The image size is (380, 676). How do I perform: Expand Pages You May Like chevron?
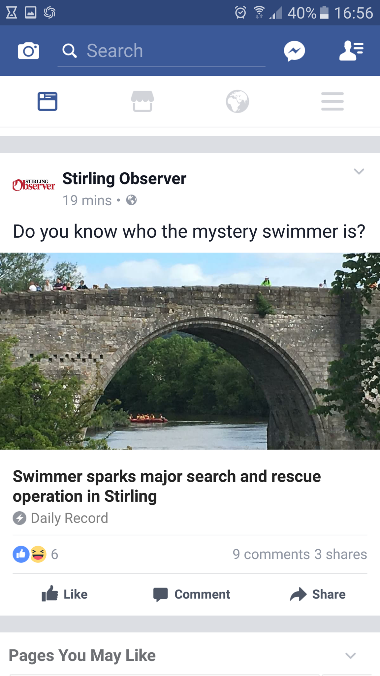[x=350, y=655]
